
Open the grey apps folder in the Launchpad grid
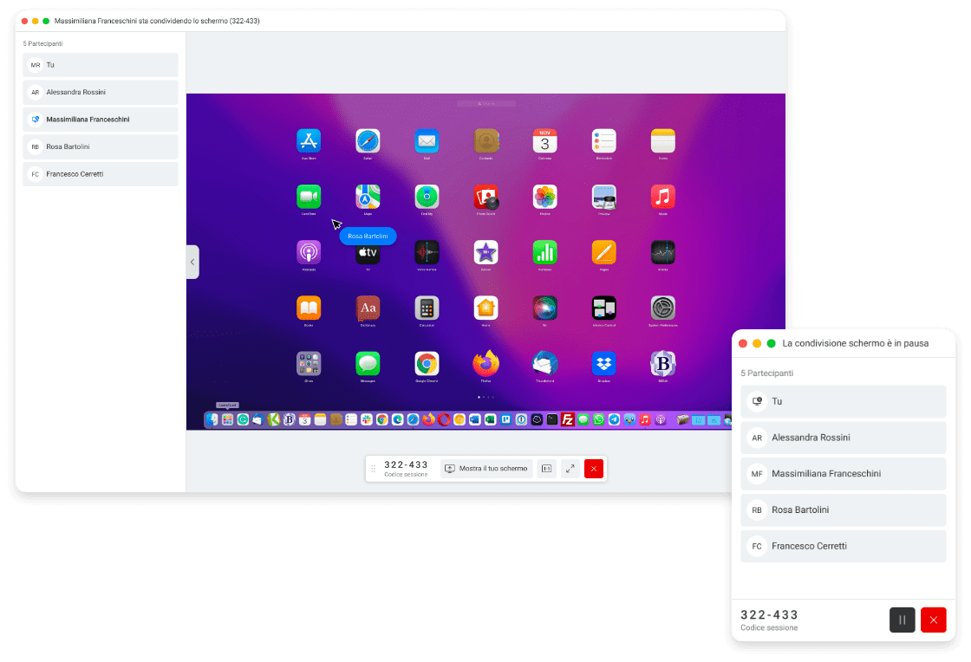pyautogui.click(x=309, y=364)
